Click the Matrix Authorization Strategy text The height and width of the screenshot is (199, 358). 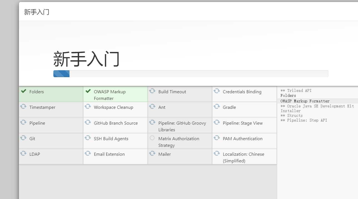(179, 142)
